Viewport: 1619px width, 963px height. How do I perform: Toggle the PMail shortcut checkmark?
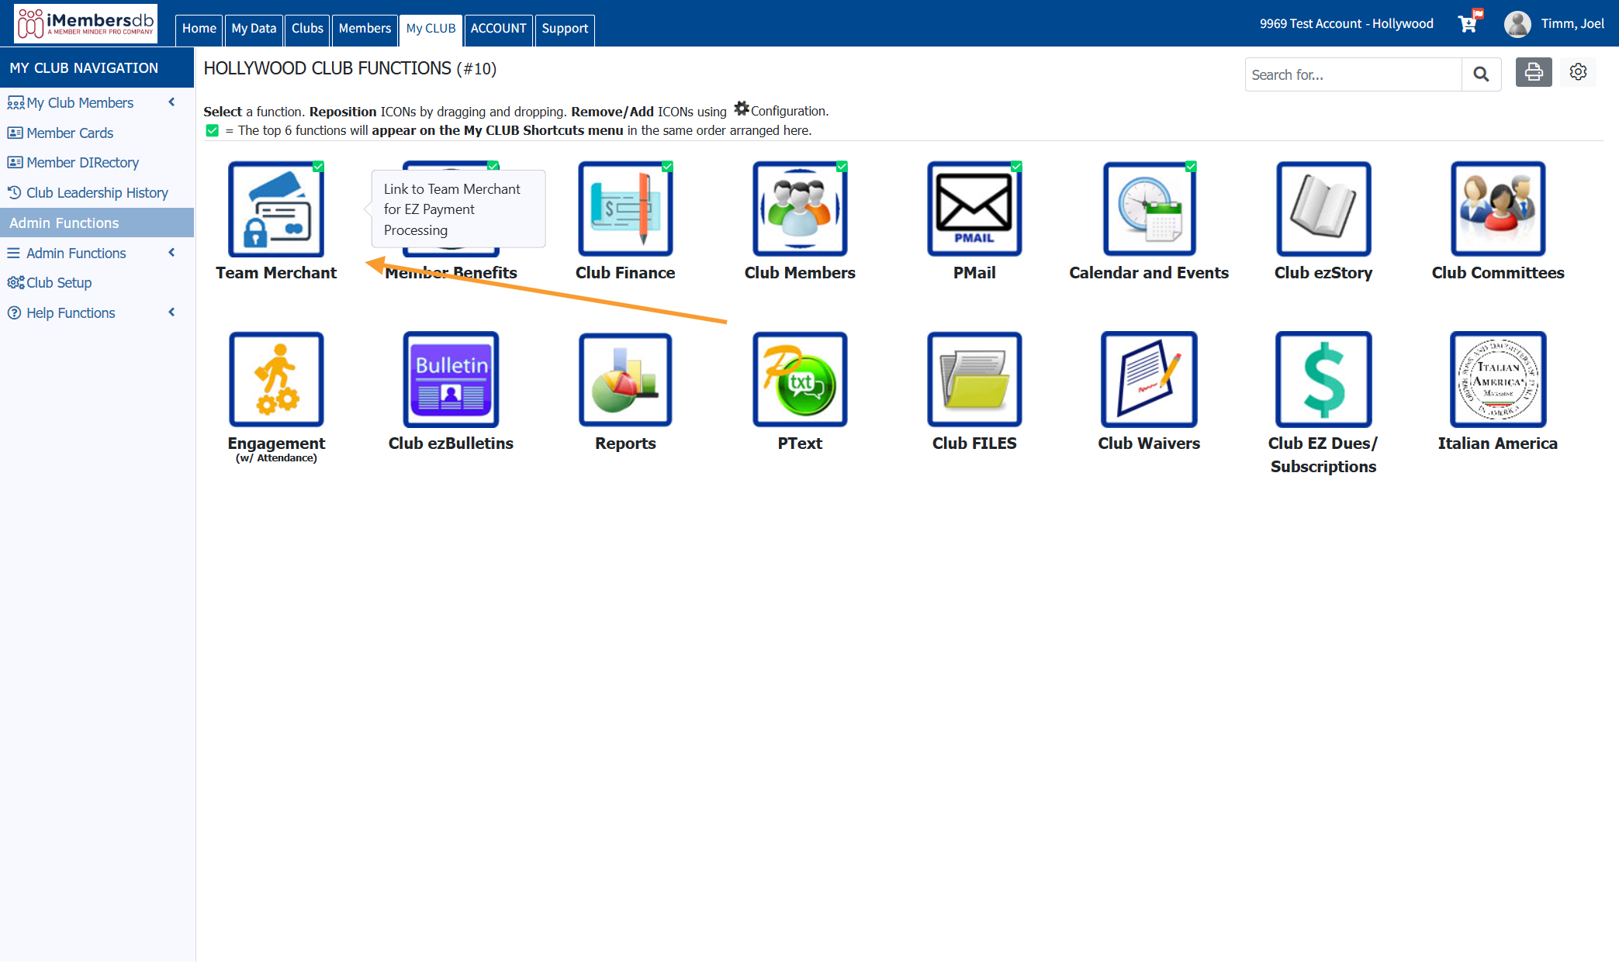(1016, 167)
